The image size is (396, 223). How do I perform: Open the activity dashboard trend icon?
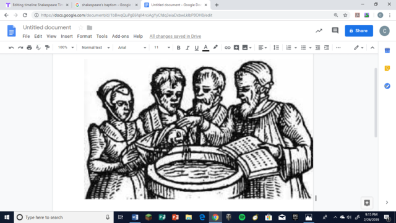pyautogui.click(x=319, y=30)
